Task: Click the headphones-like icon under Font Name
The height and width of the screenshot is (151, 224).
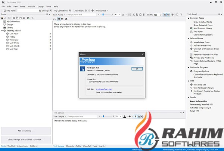Action: (55, 19)
